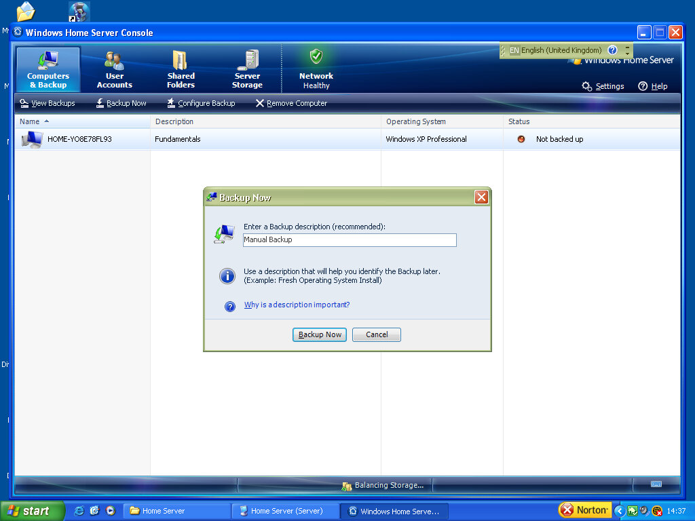This screenshot has width=695, height=521.
Task: Click Remove Computer in the toolbar
Action: 291,103
